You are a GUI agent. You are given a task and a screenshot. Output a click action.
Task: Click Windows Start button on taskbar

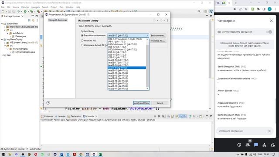tap(3, 154)
